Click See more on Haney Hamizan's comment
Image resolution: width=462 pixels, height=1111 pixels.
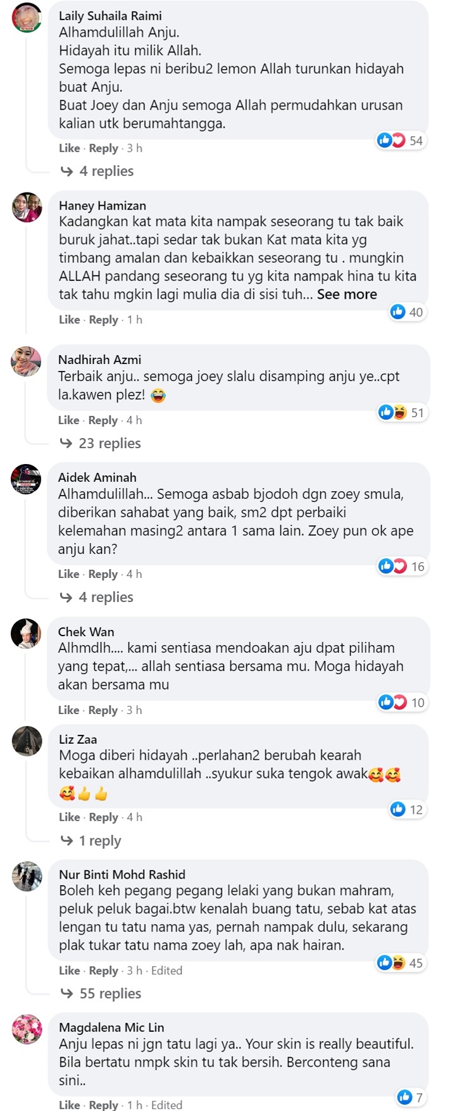tap(347, 294)
